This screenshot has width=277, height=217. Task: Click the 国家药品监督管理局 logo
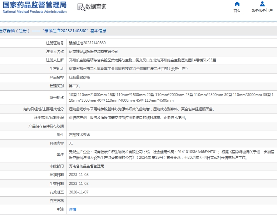(x=35, y=5)
